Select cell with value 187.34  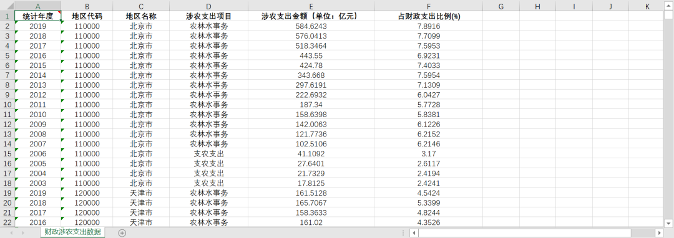click(311, 105)
